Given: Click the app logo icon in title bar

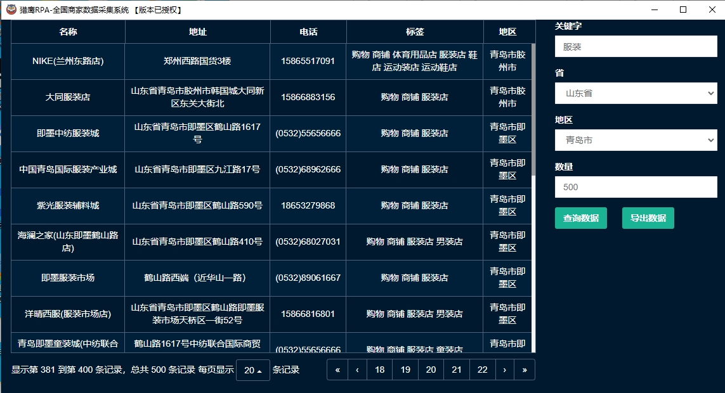Looking at the screenshot, I should [x=11, y=10].
